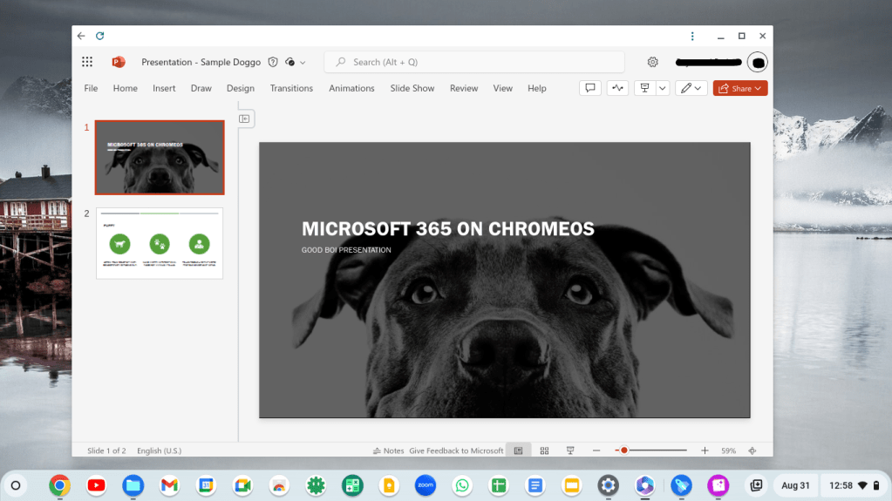Open the window three-dot menu
The height and width of the screenshot is (501, 892).
[x=692, y=36]
